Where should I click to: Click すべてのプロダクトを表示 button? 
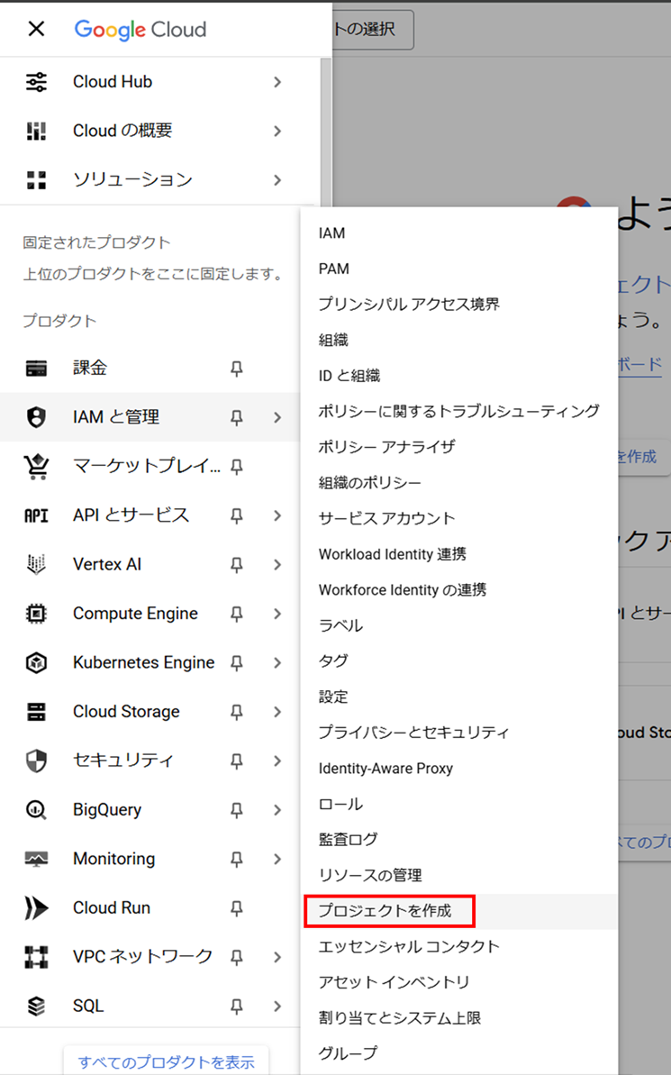click(x=166, y=1062)
